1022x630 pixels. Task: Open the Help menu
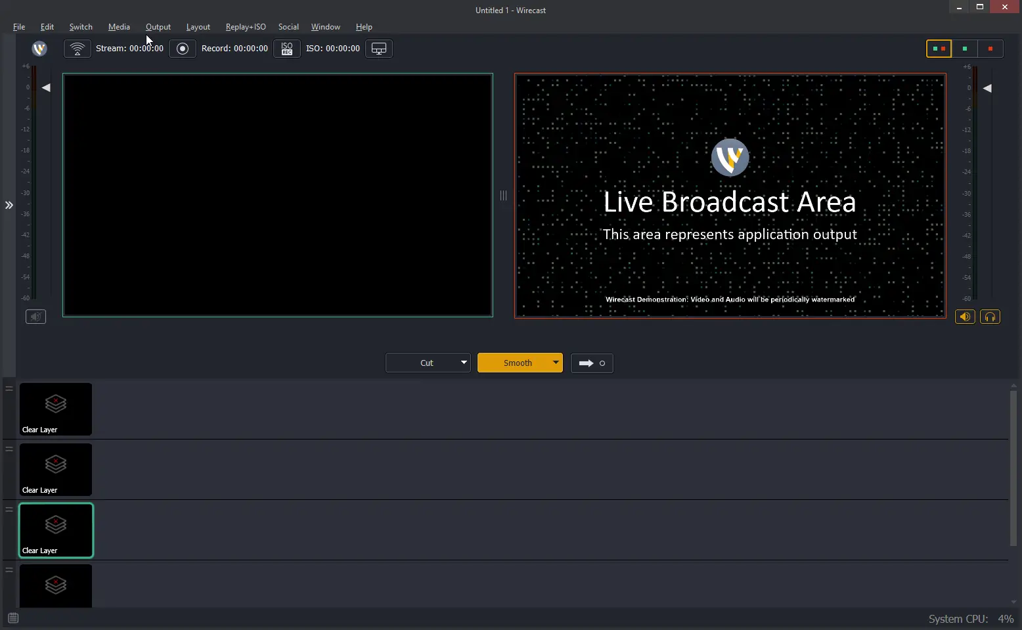pyautogui.click(x=364, y=27)
